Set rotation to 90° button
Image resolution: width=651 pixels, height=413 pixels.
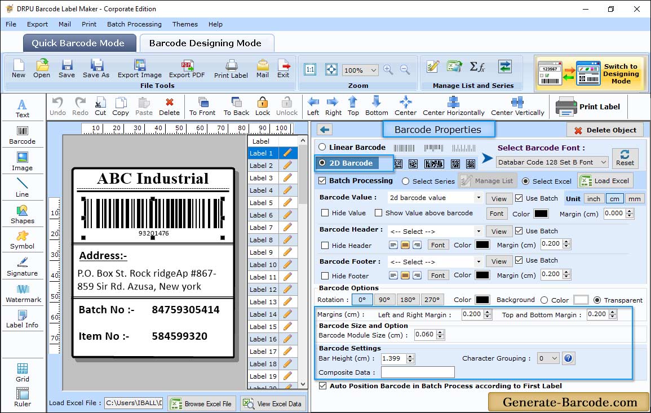click(x=384, y=300)
